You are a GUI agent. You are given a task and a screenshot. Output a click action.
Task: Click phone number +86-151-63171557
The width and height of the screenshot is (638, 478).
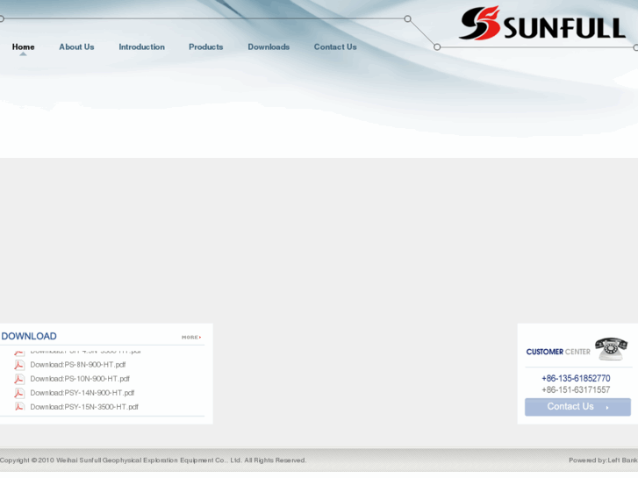[576, 390]
